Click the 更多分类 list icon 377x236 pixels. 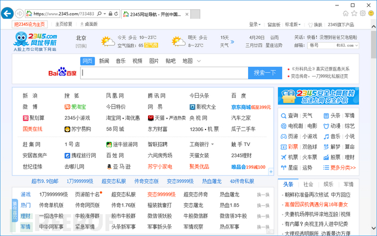click(326, 168)
